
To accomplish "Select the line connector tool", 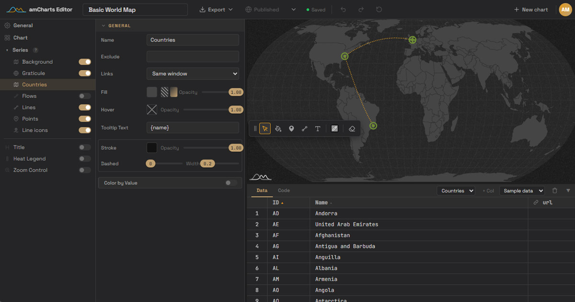I will point(304,128).
